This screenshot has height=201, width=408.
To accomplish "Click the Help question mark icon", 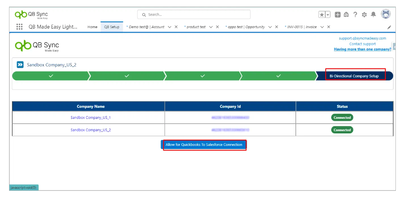I will (355, 14).
